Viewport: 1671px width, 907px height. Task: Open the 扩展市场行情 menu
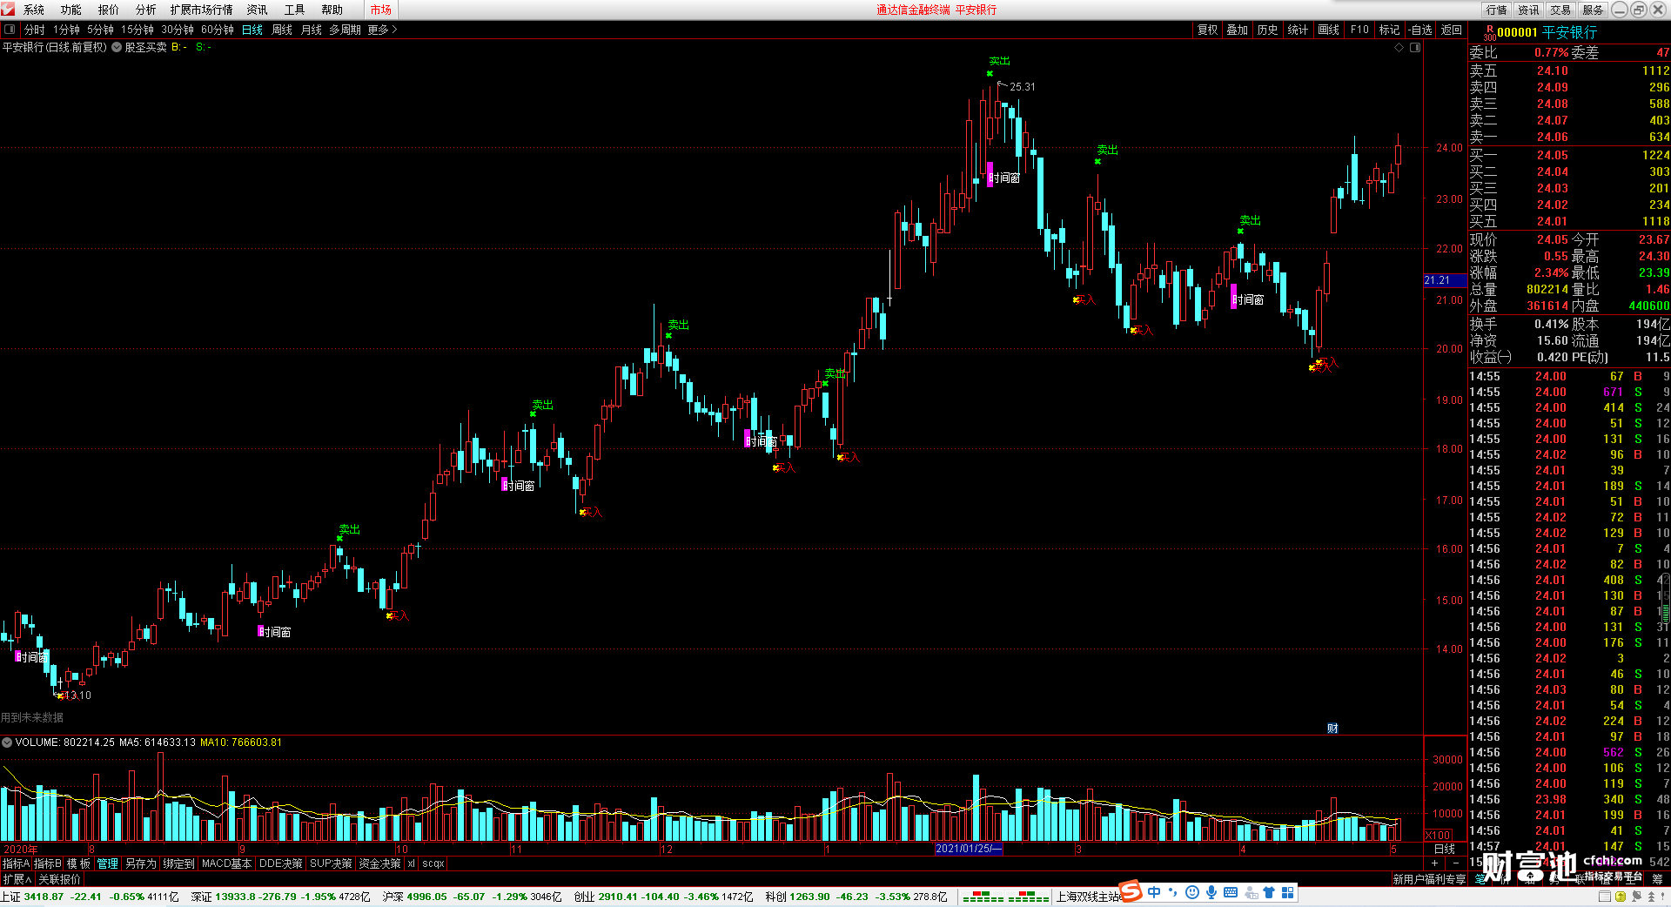click(202, 10)
